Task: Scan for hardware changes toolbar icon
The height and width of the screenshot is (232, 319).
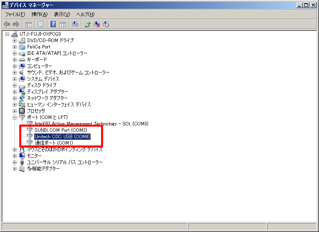Action: [x=75, y=24]
